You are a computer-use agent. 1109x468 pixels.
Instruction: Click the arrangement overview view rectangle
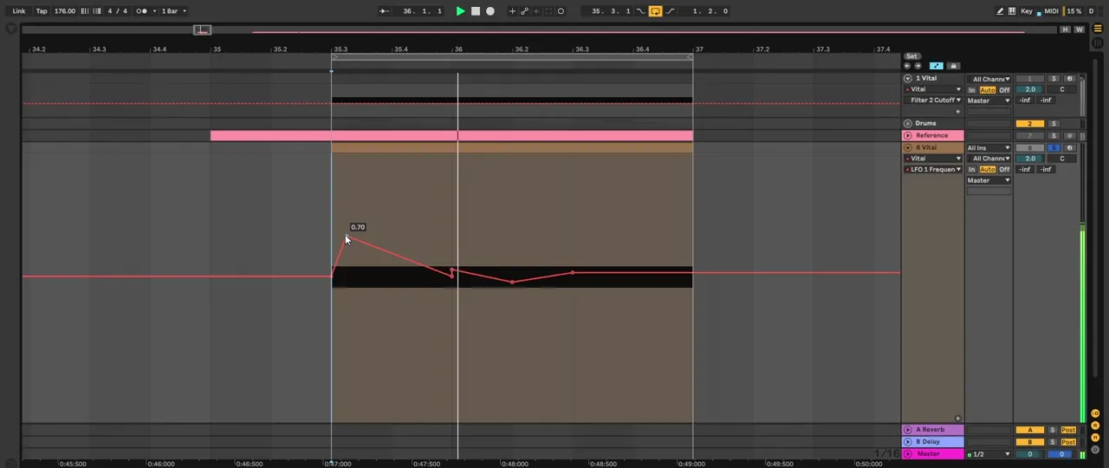tap(202, 29)
